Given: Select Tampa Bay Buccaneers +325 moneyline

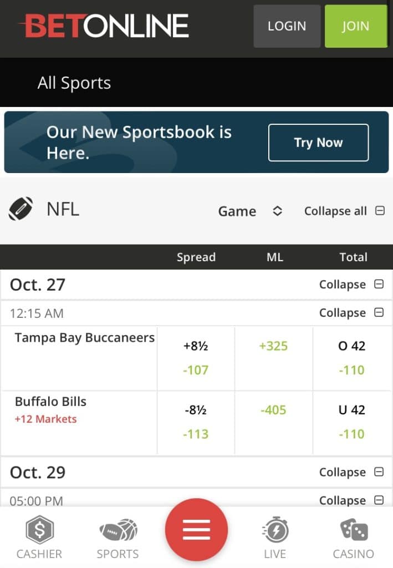Looking at the screenshot, I should 274,346.
